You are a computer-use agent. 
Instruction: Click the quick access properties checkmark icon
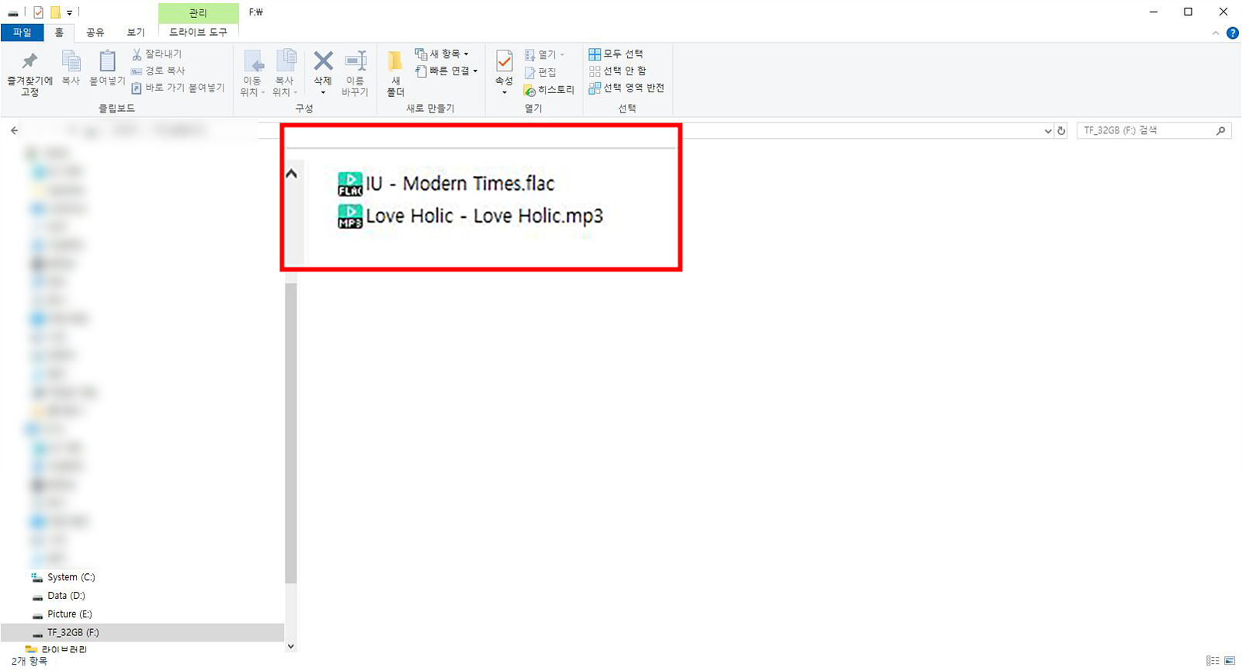coord(38,12)
